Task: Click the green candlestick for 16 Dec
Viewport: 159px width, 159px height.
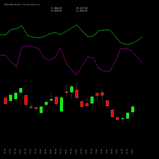Action: [92, 100]
